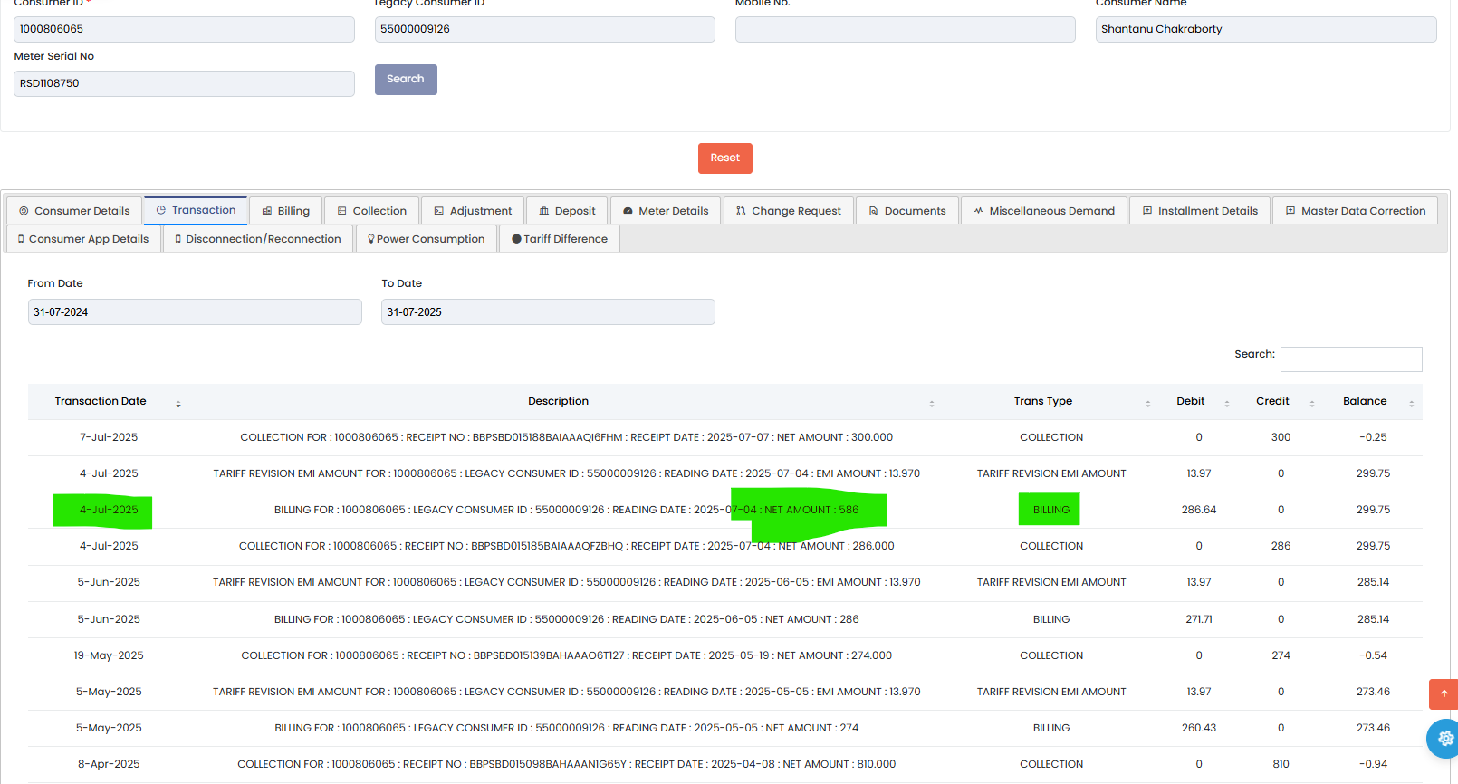Click the credit value 810

1281,764
